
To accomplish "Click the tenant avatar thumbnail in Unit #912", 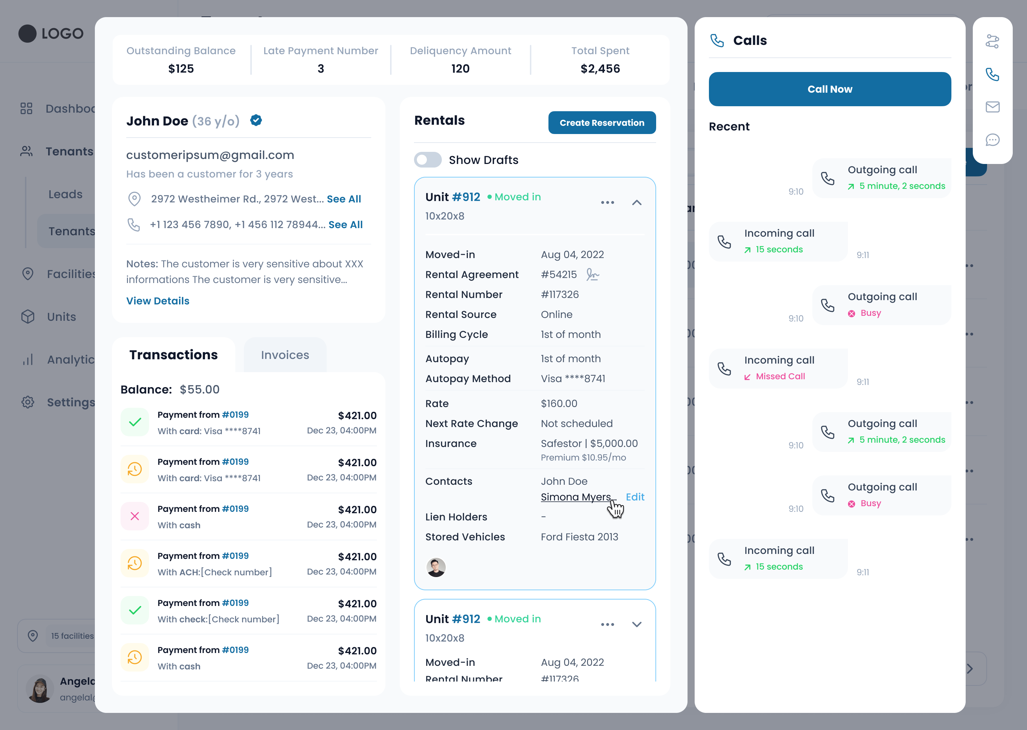I will click(436, 567).
